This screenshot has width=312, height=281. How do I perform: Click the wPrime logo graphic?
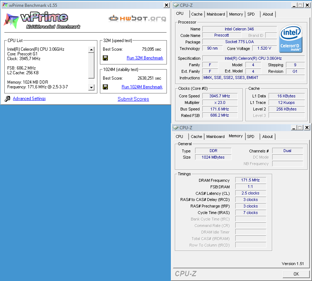(42, 21)
